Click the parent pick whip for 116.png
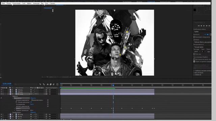This screenshot has height=121, width=216. [x=47, y=90]
